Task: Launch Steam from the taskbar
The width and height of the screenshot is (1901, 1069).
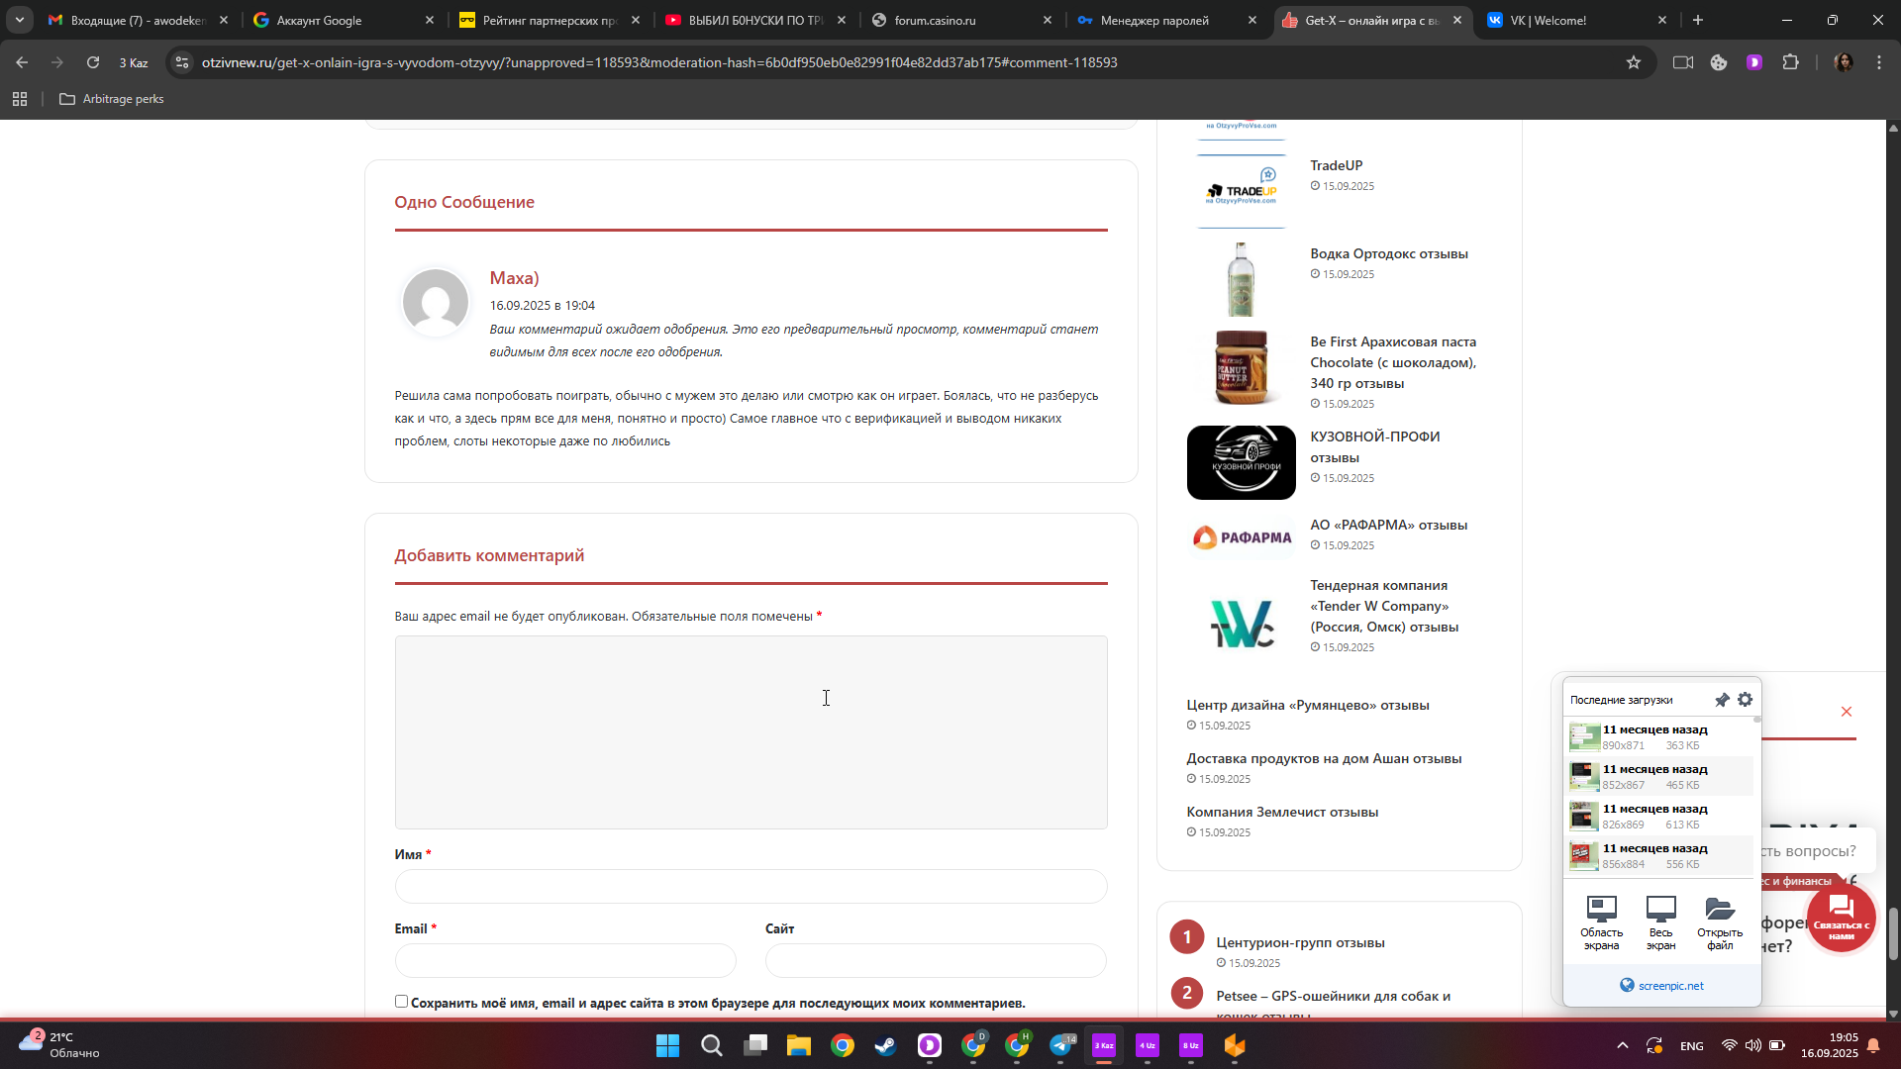Action: (886, 1045)
